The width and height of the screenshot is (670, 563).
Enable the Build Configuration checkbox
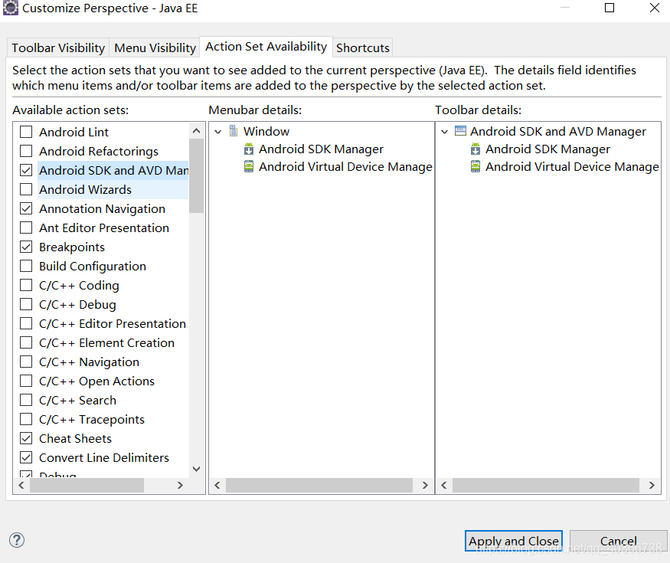point(26,266)
